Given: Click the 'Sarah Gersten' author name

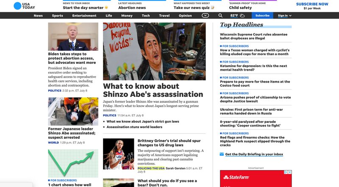Looking at the screenshot, I should coord(175,168).
